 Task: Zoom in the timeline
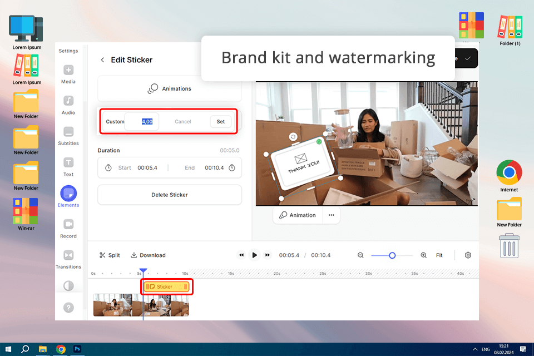tap(424, 255)
